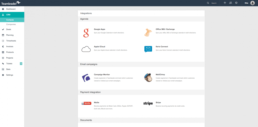Click the Planning label in sidebar
This screenshot has height=127, width=258.
coord(10,35)
